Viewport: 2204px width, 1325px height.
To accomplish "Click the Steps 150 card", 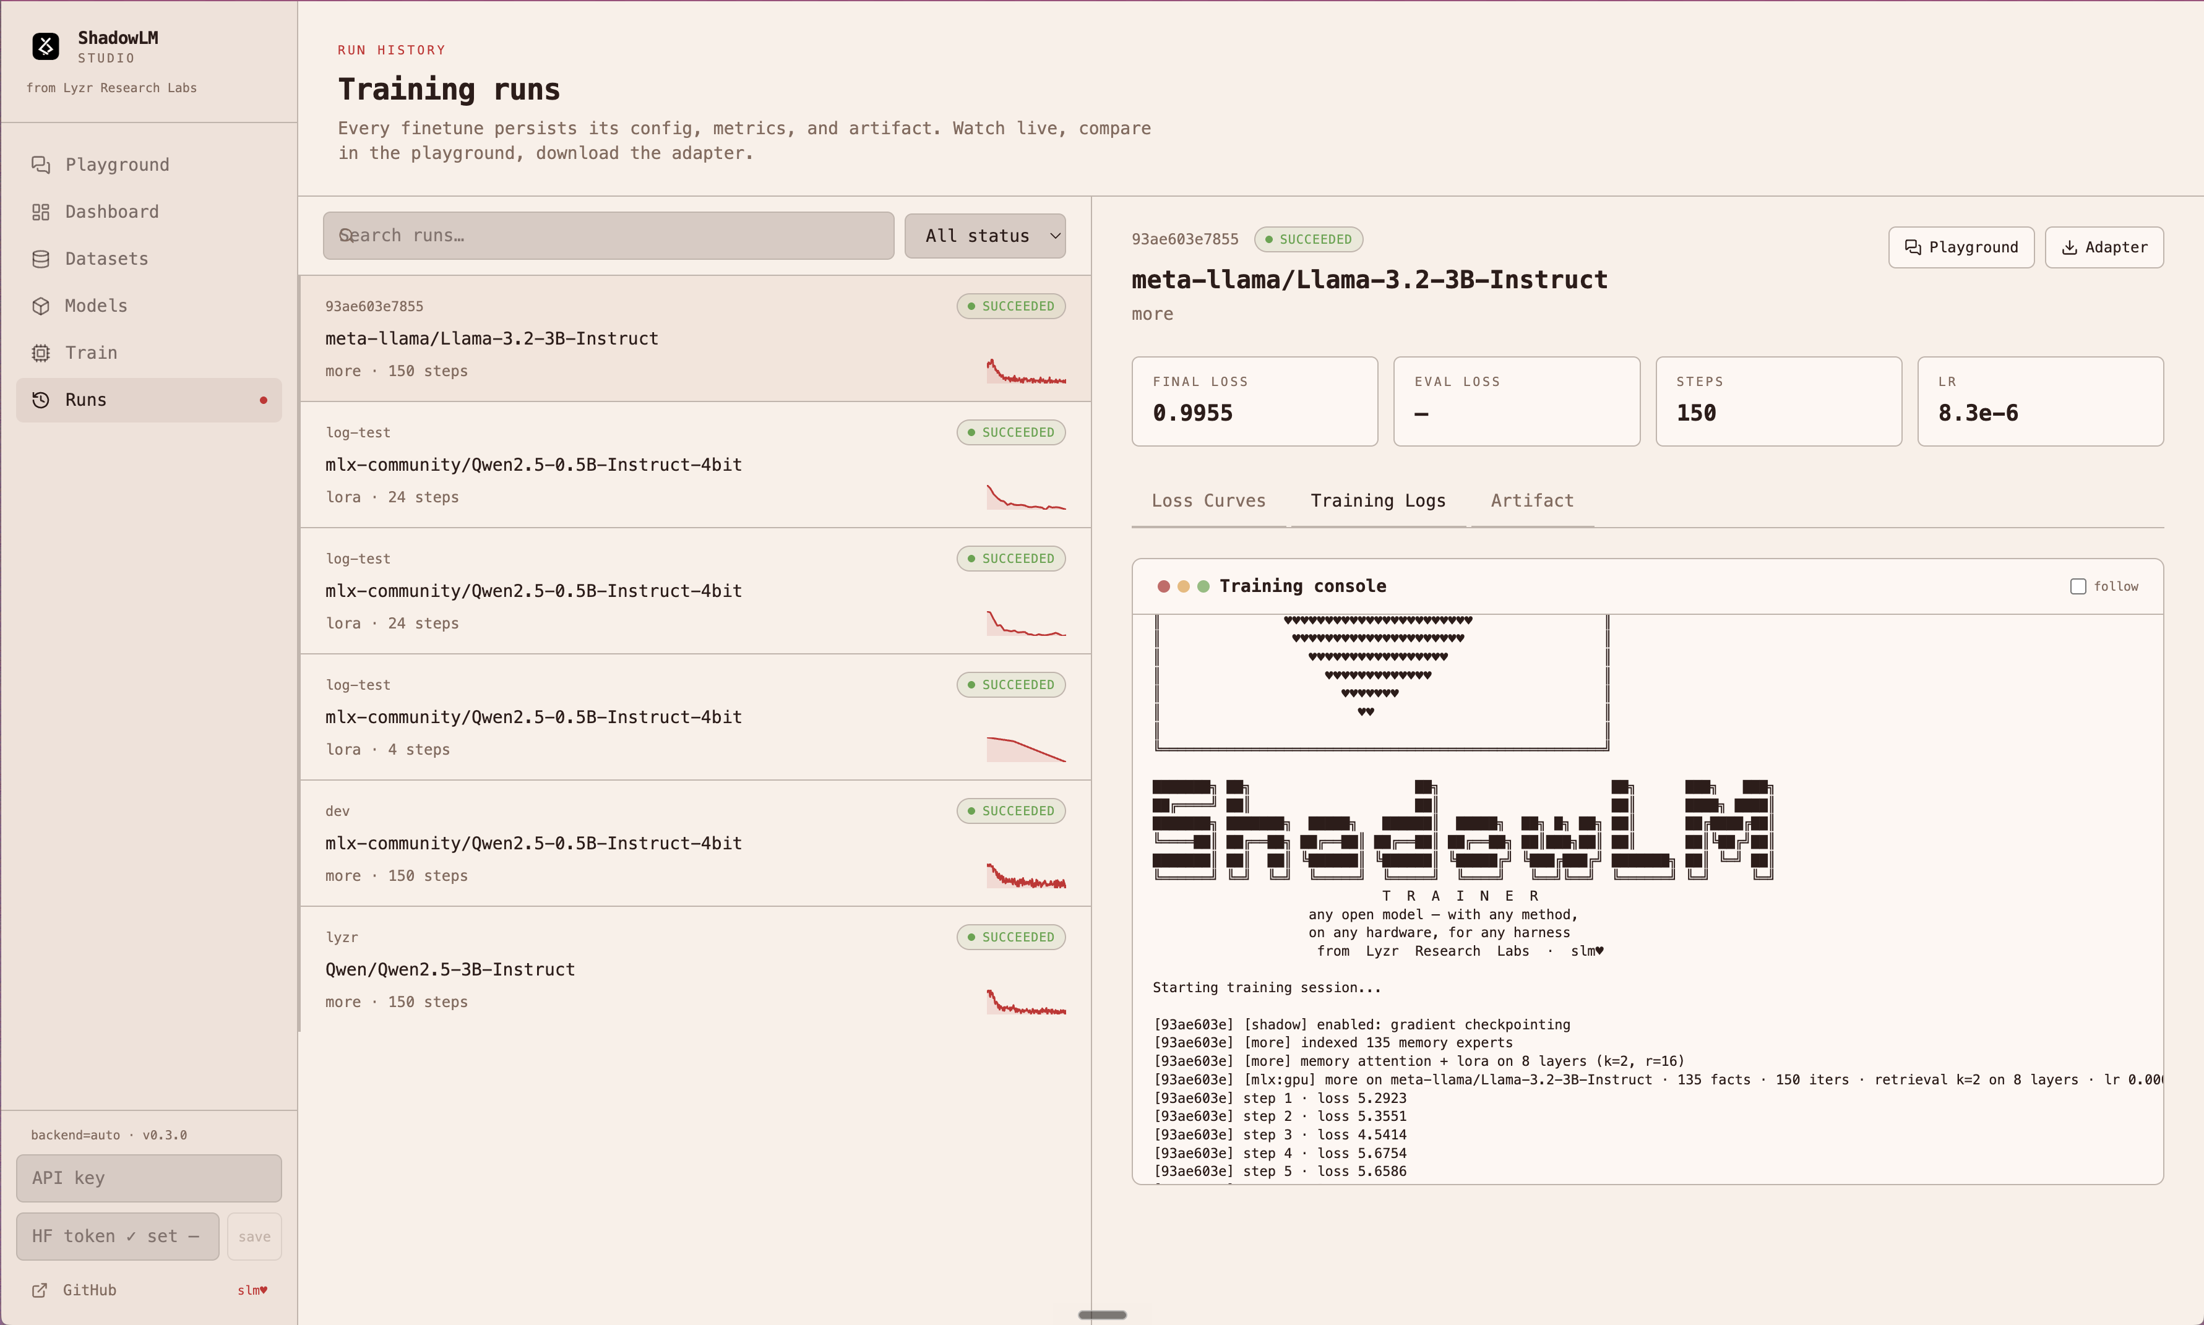I will coord(1778,401).
